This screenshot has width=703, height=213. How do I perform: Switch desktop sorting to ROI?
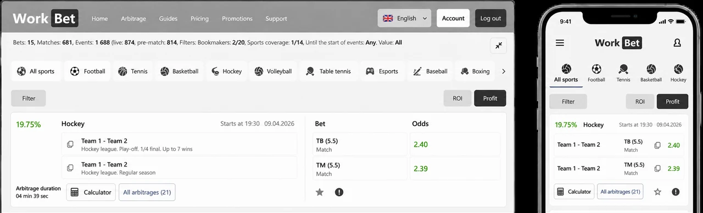[x=457, y=99]
